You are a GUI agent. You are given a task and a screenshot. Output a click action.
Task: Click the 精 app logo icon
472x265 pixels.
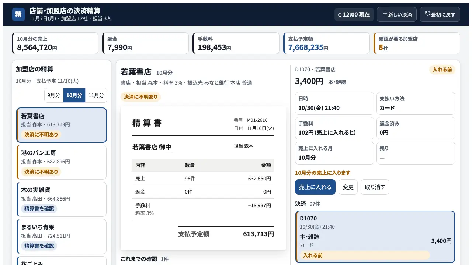18,14
